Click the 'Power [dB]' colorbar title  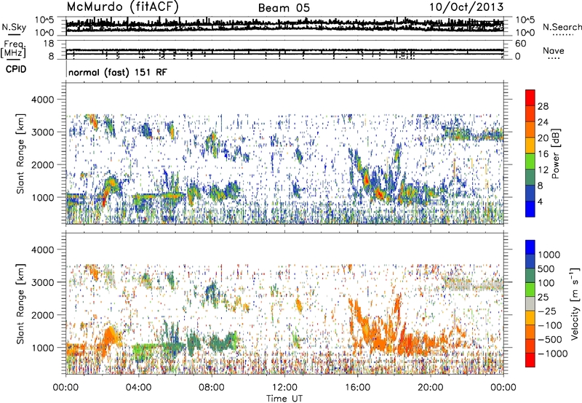555,153
